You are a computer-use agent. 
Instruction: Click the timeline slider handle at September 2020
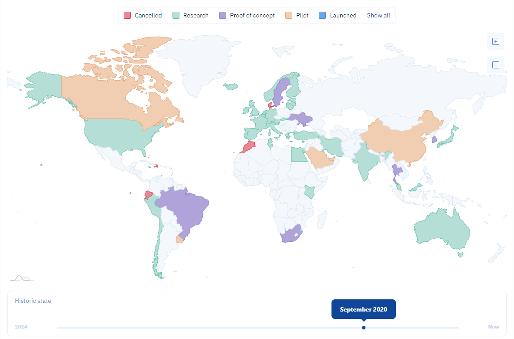coord(364,328)
